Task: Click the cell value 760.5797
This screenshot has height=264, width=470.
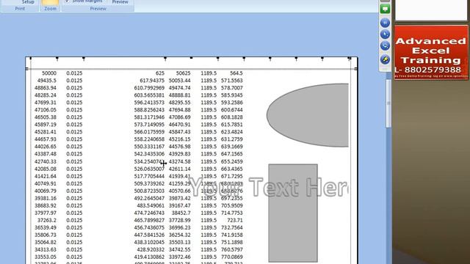Action: 232,249
